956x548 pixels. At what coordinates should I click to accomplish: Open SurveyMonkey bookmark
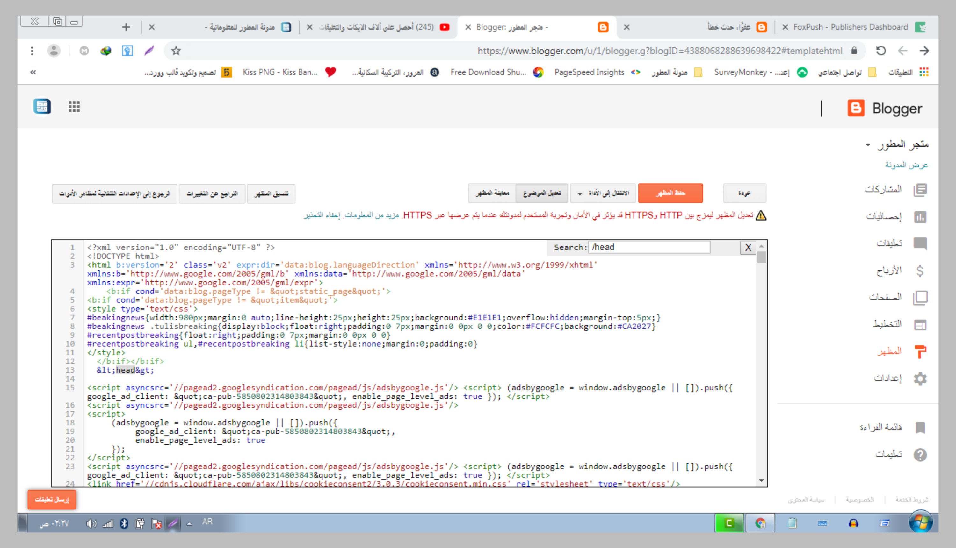tap(760, 72)
